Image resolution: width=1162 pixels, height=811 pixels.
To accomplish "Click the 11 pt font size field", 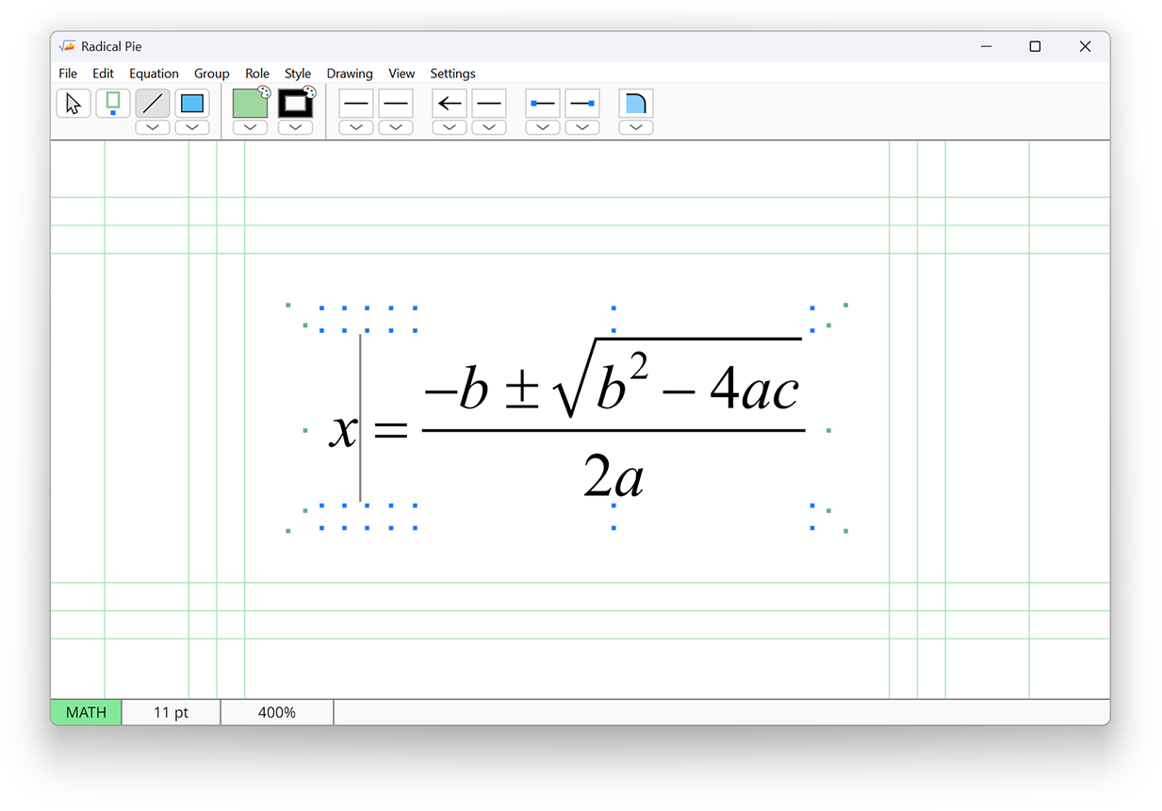I will point(171,712).
